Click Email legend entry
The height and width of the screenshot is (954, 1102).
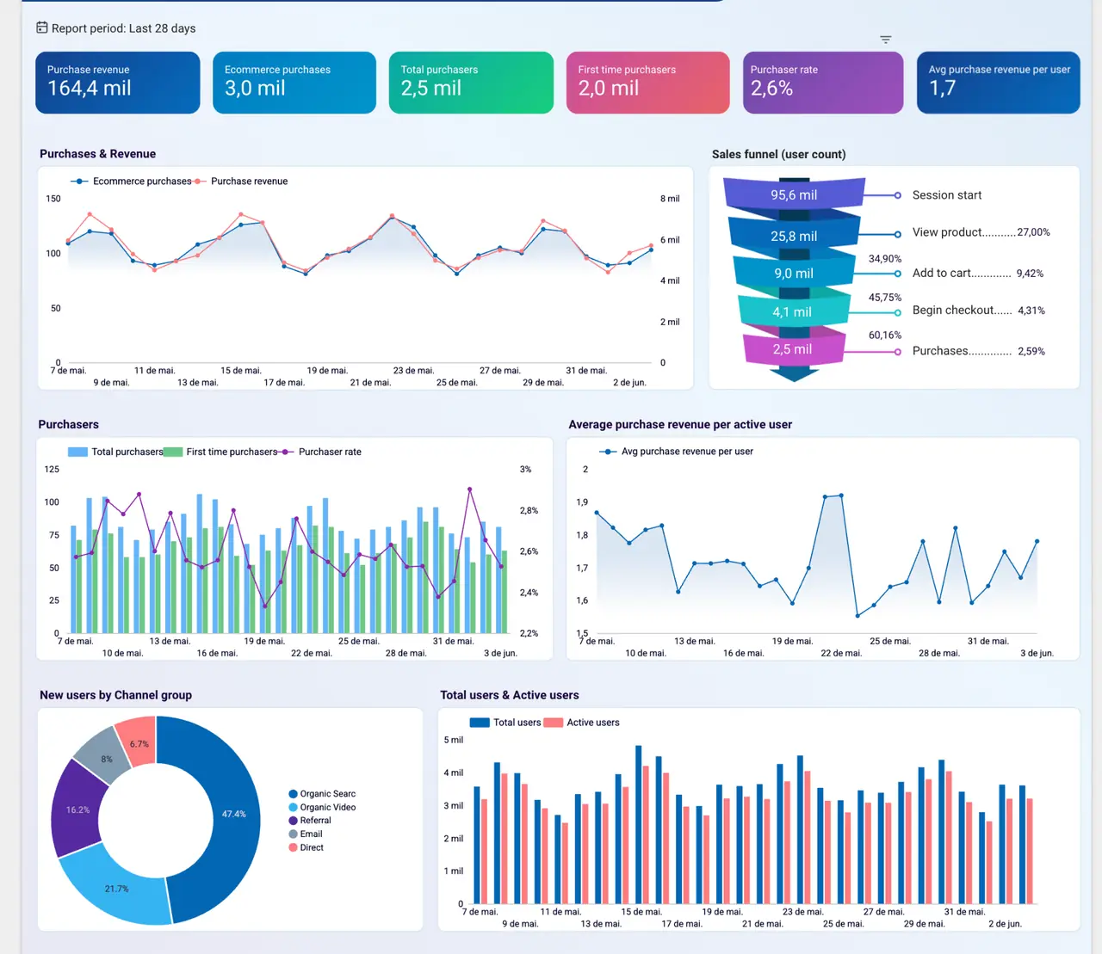(306, 834)
